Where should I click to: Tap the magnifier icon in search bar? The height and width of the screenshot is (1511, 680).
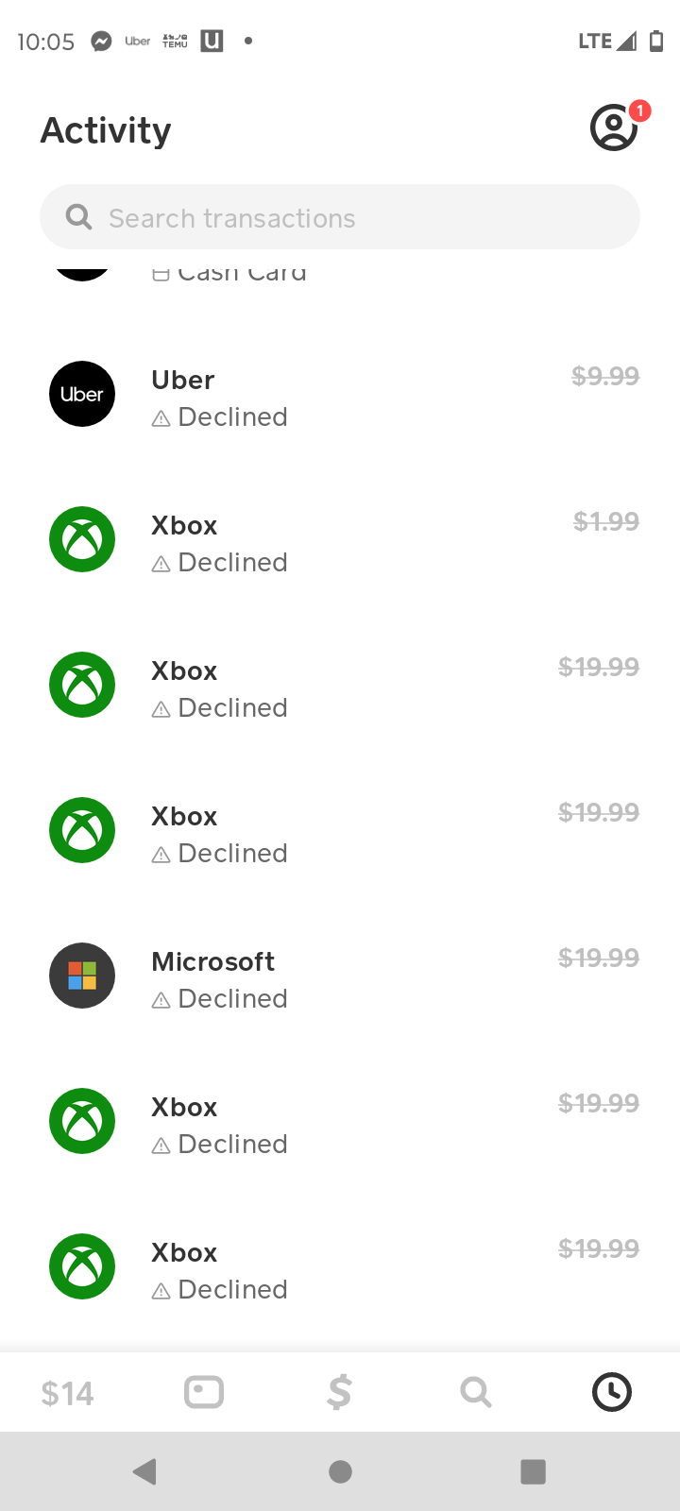(x=79, y=218)
